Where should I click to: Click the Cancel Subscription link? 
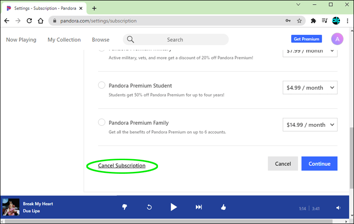click(122, 165)
